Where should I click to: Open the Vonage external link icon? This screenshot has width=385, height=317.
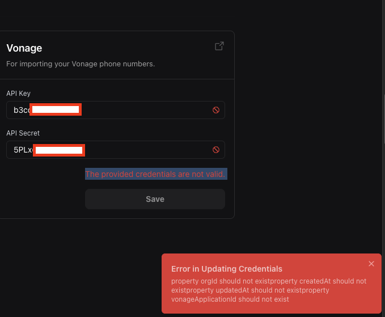click(219, 47)
